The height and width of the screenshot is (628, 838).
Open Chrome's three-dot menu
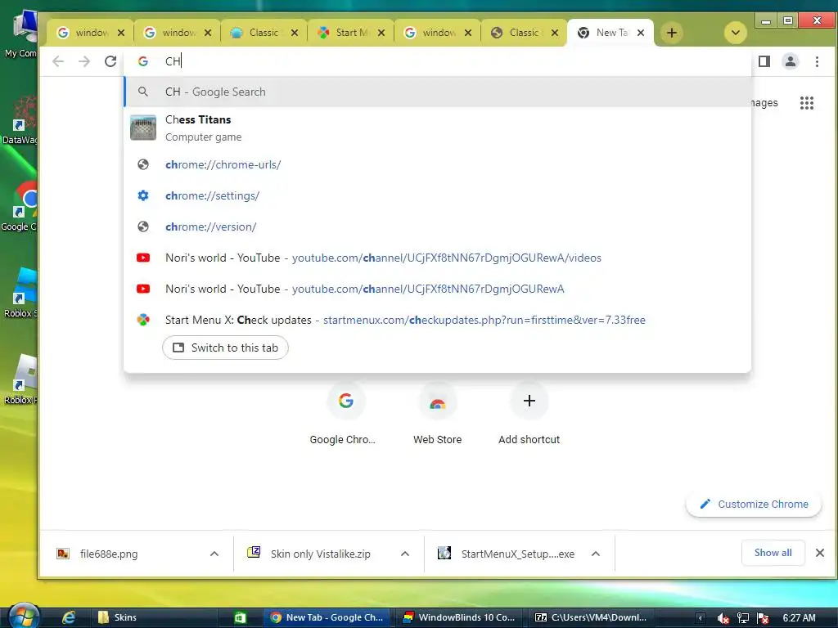(x=818, y=61)
